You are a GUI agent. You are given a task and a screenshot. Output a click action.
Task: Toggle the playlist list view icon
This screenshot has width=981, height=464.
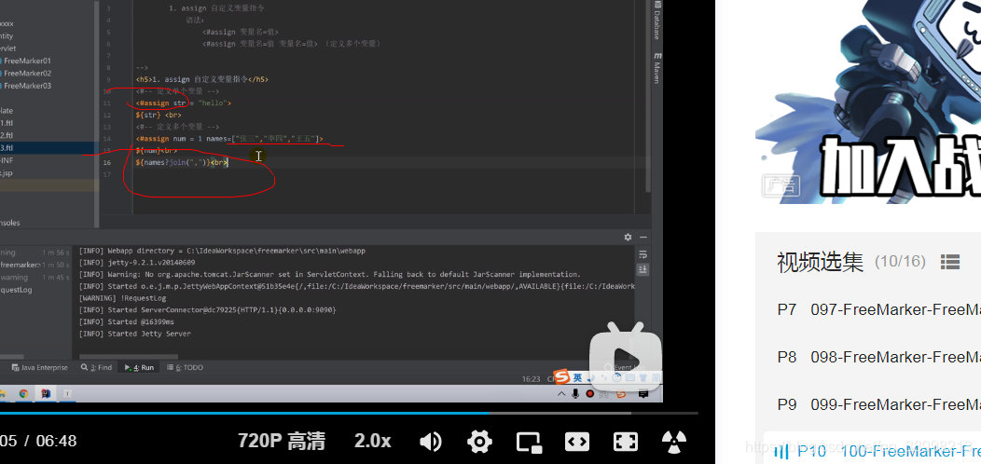coord(949,262)
